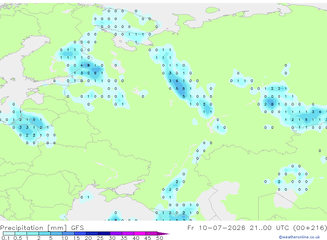The height and width of the screenshot is (240, 327).
Task: Click the 8 in map row '0 0 4 8 1 0'
Action: click(88, 65)
